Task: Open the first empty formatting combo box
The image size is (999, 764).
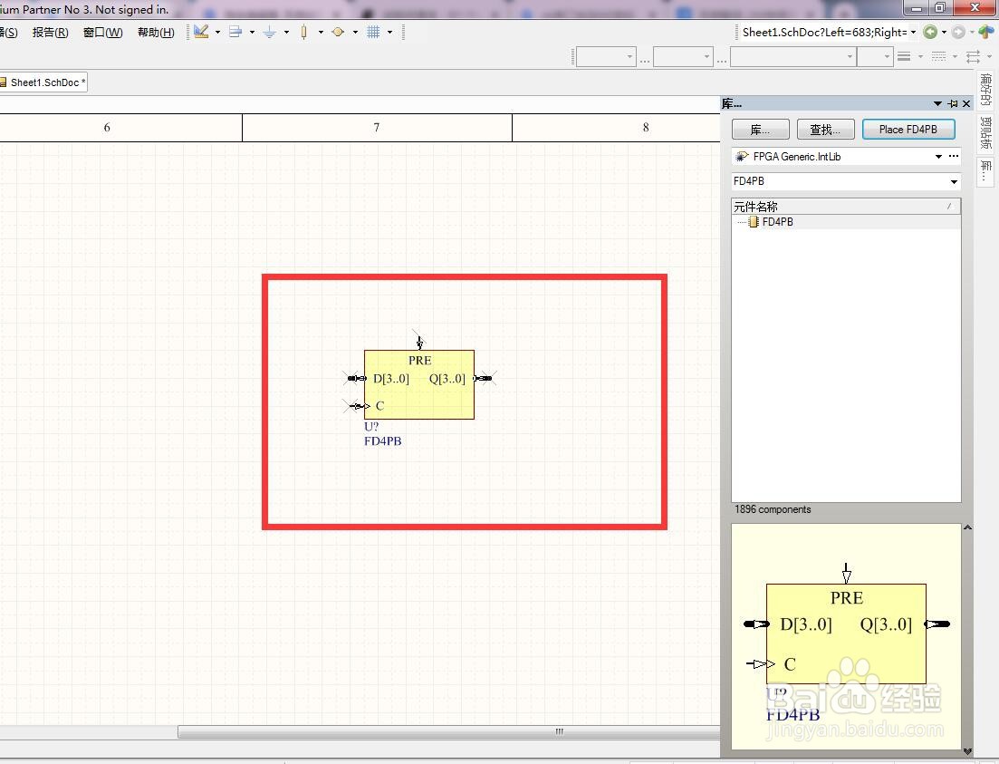Action: click(x=606, y=57)
